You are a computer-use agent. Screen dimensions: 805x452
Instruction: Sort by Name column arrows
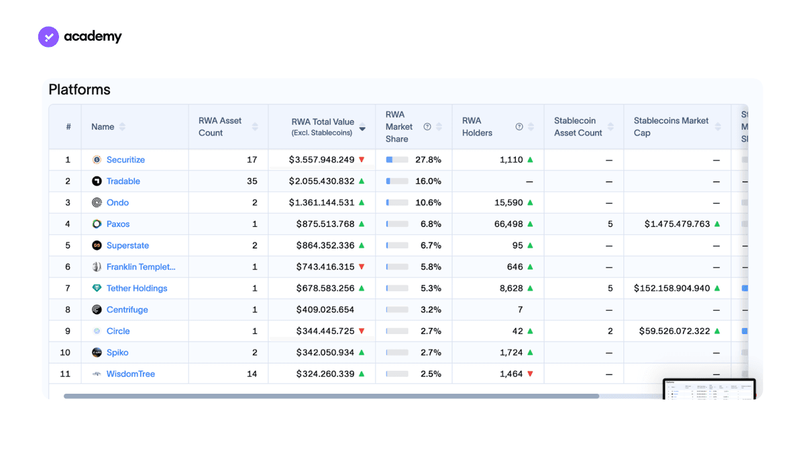tap(122, 127)
